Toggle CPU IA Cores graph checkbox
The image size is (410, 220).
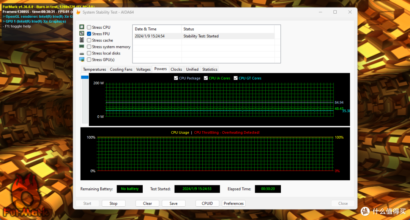[206, 78]
